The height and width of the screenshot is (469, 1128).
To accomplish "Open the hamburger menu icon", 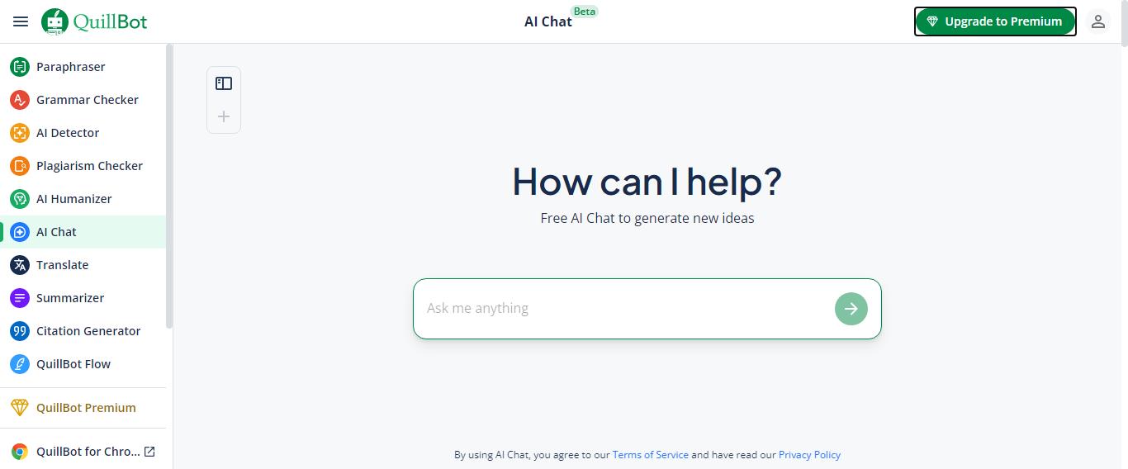I will coord(21,21).
